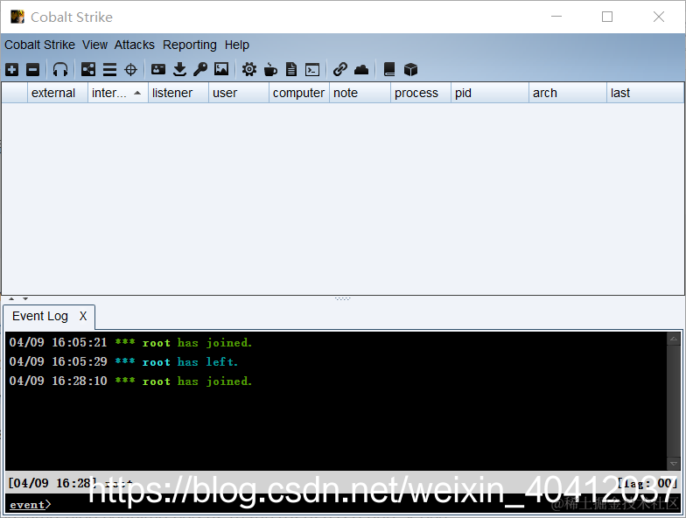Open the Cobalt Strike menu

(40, 45)
